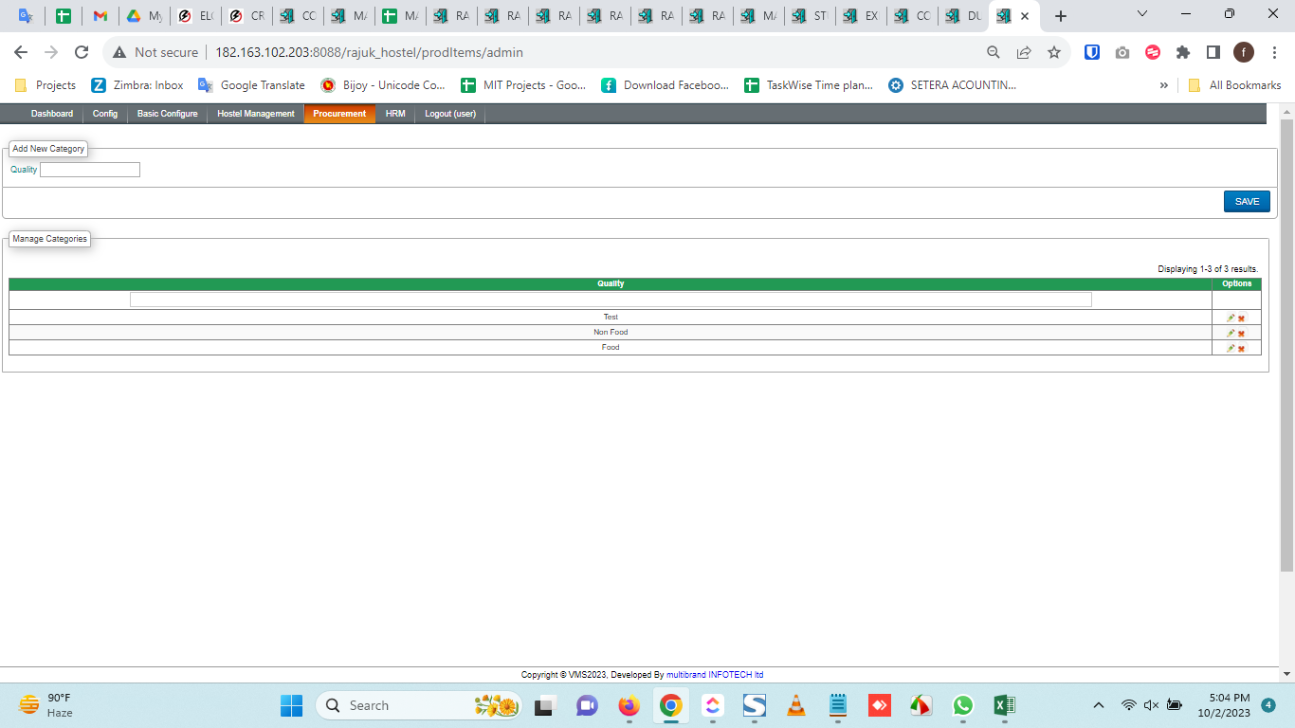Show the site security info warning
The image size is (1295, 728).
(156, 52)
